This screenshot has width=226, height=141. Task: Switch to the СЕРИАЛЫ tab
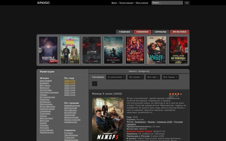click(x=161, y=32)
